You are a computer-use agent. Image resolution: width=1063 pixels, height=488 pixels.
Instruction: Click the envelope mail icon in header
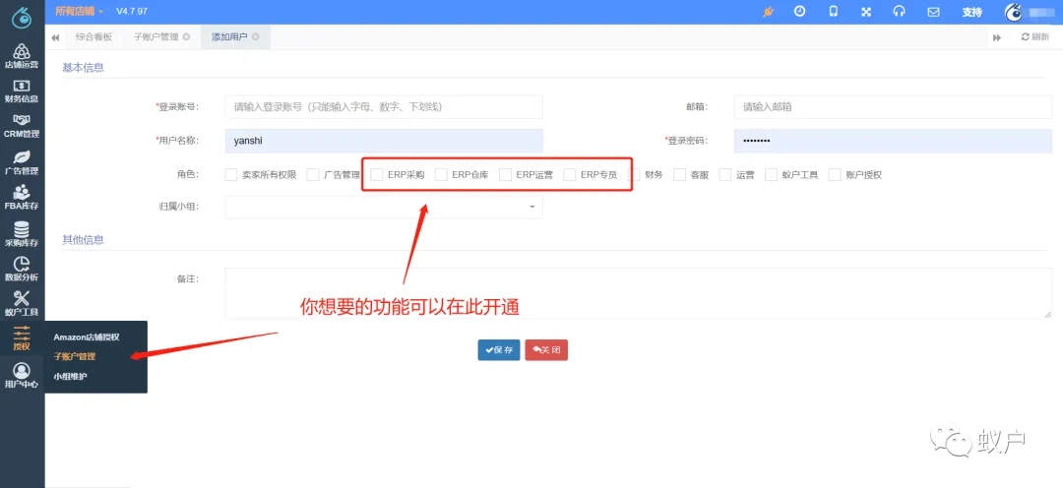pos(933,12)
